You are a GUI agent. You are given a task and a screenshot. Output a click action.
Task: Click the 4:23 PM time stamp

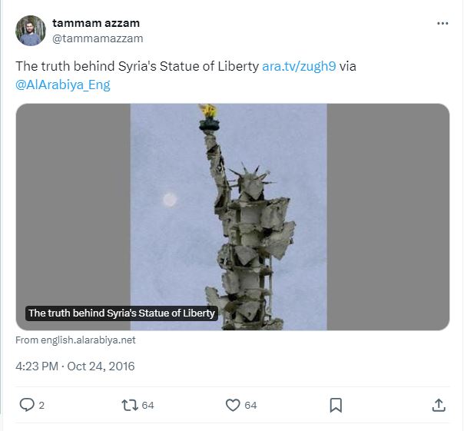coord(36,366)
